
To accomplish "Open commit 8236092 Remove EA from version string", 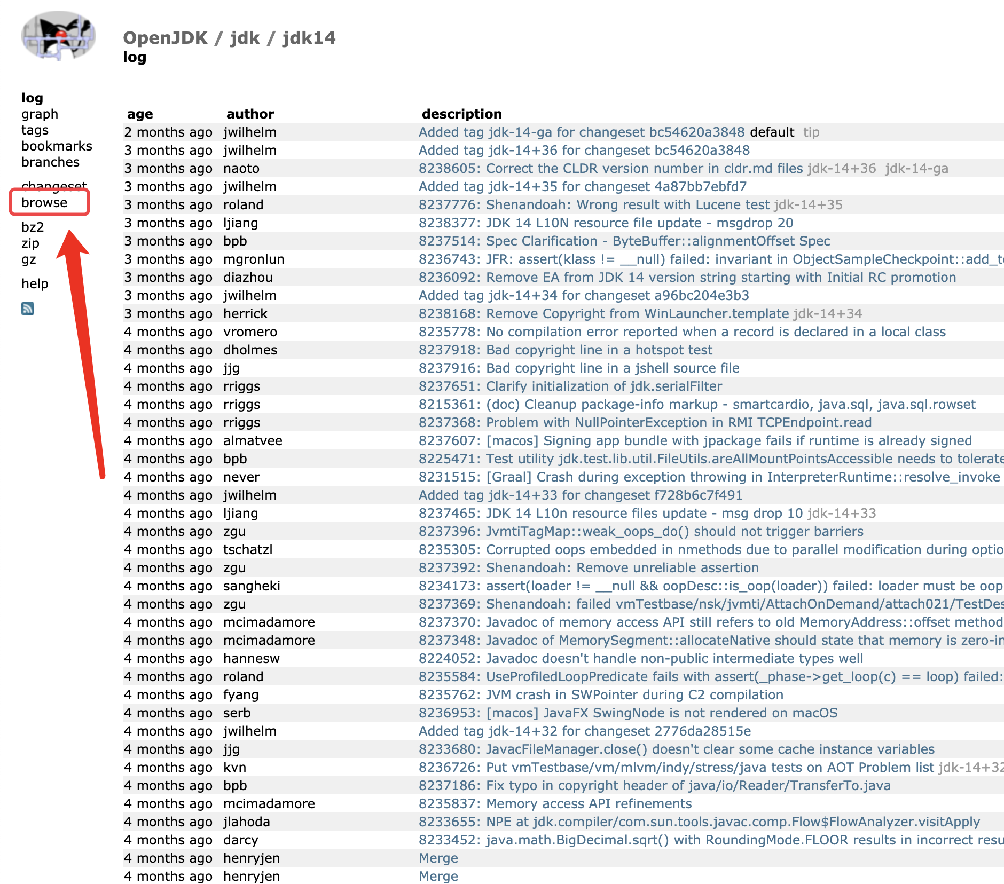I will [687, 278].
